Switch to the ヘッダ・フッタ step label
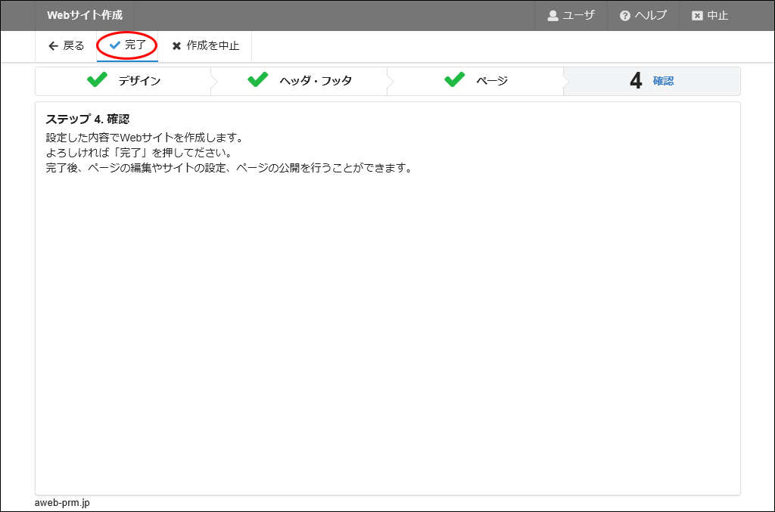 316,81
